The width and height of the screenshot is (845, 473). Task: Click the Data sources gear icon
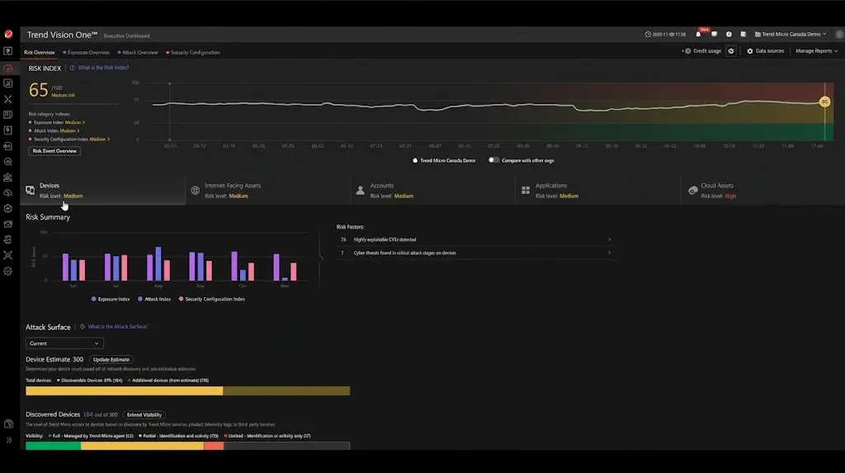tap(749, 51)
